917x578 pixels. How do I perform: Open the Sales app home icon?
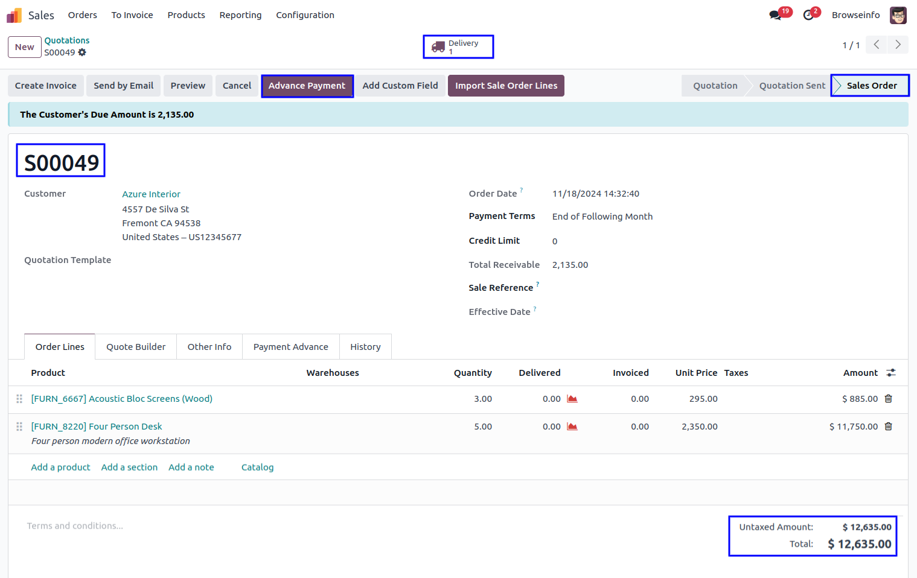tap(14, 15)
